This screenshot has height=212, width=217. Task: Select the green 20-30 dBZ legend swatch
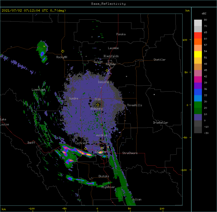tap(198, 105)
